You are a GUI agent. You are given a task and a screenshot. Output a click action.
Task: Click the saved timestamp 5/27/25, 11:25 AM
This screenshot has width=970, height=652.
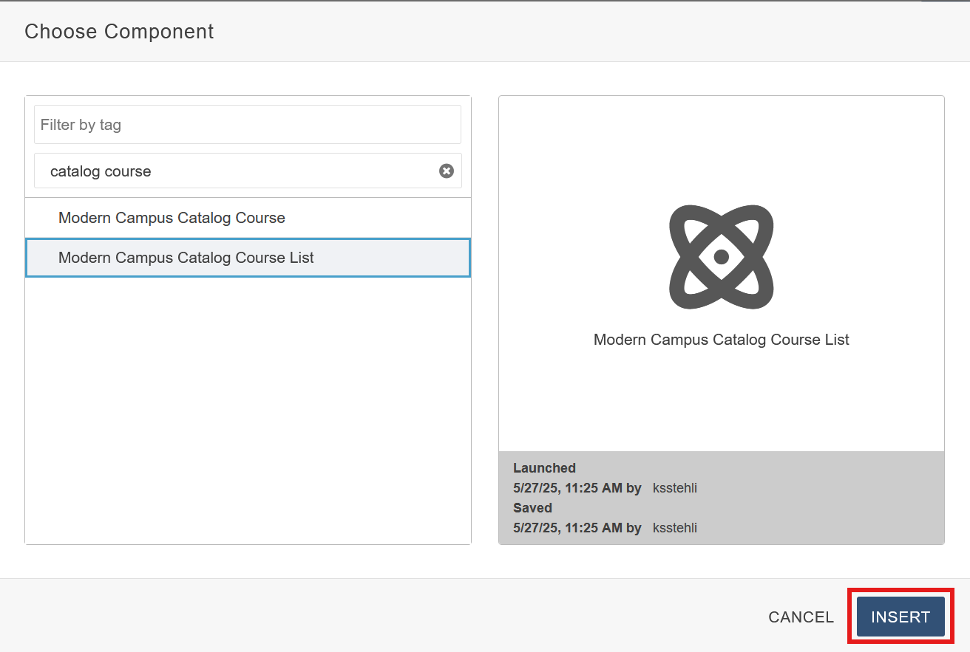[568, 528]
